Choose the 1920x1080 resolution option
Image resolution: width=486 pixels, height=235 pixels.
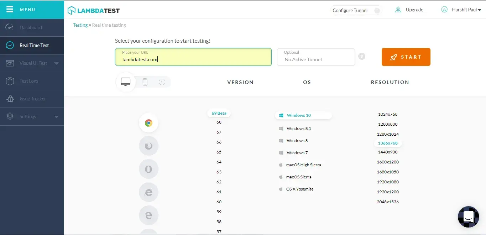[x=388, y=182]
